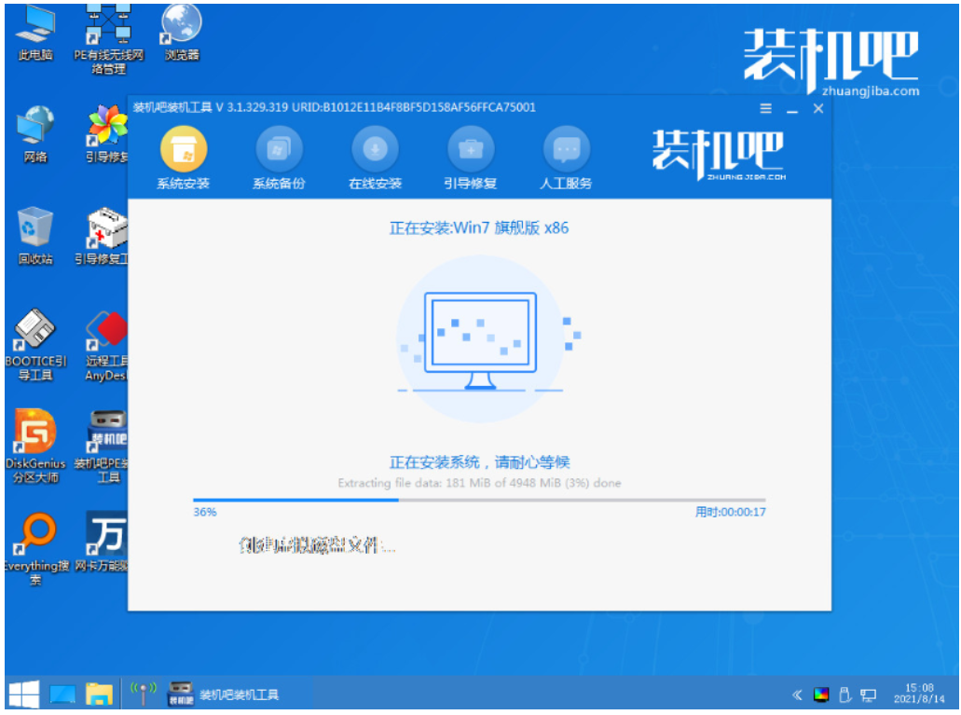
Task: Launch 浏览器 desktop shortcut
Action: 182,34
